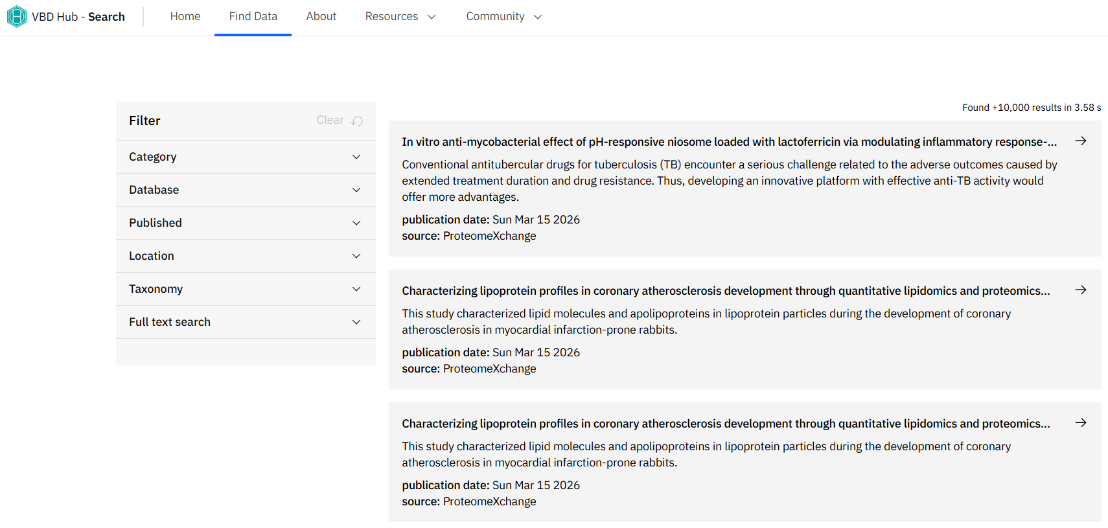Viewport: 1108px width, 528px height.
Task: Select the Find Data tab
Action: [253, 16]
